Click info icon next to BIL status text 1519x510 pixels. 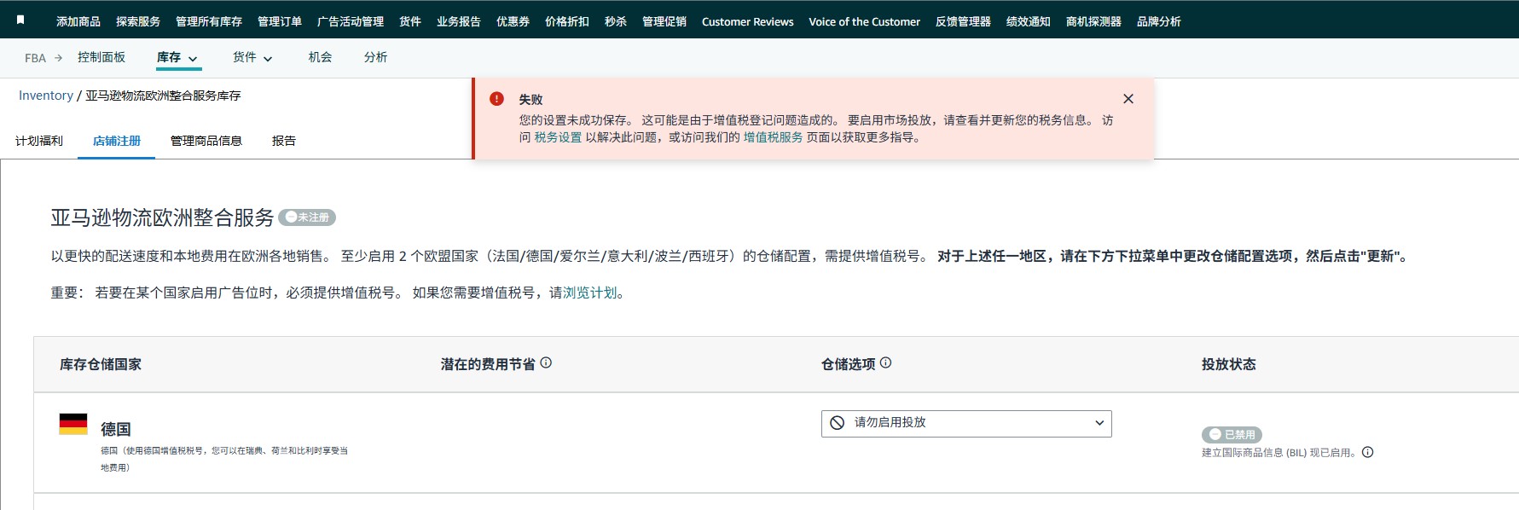point(1367,452)
